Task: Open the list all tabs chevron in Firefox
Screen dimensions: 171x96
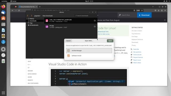Action: [153, 7]
